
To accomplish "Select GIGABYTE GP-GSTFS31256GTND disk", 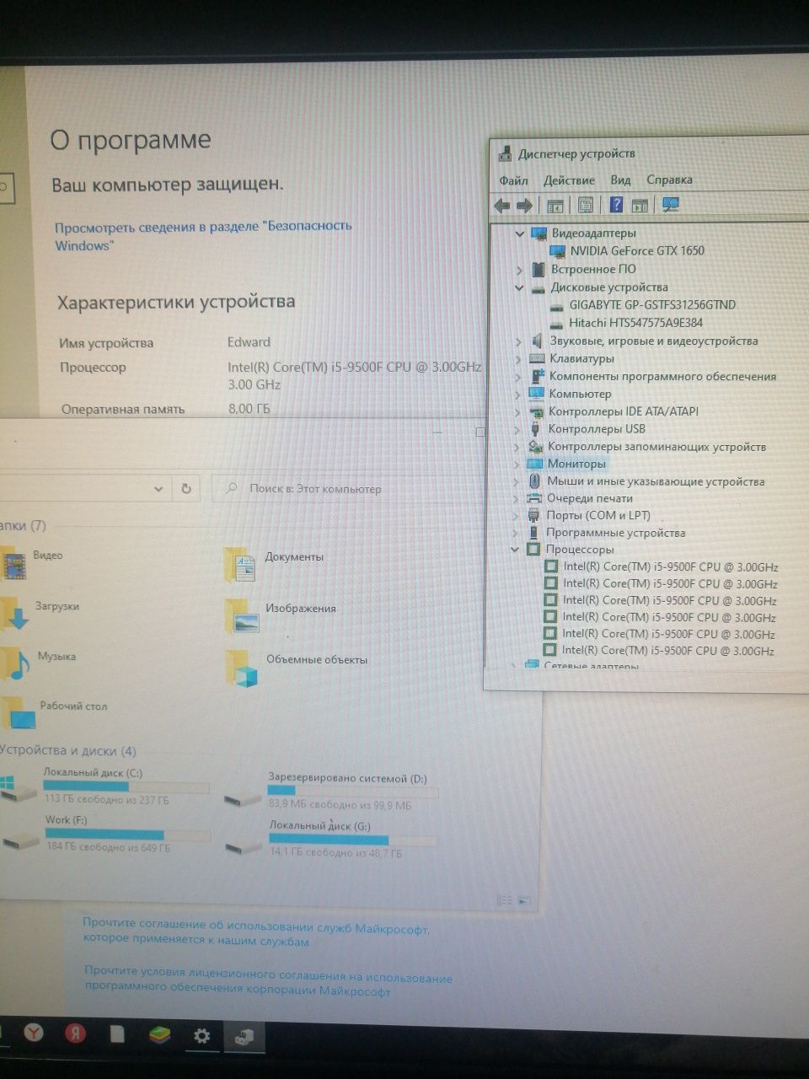I will tap(652, 305).
